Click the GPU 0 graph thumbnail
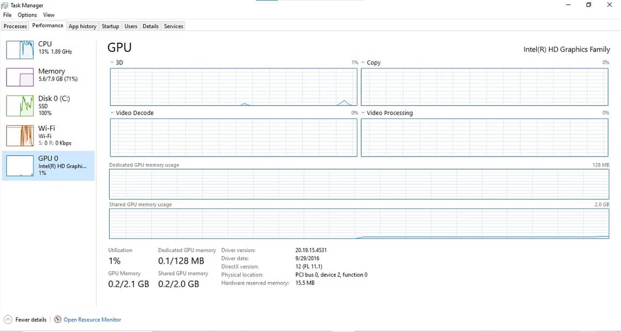The height and width of the screenshot is (332, 621). tap(20, 166)
